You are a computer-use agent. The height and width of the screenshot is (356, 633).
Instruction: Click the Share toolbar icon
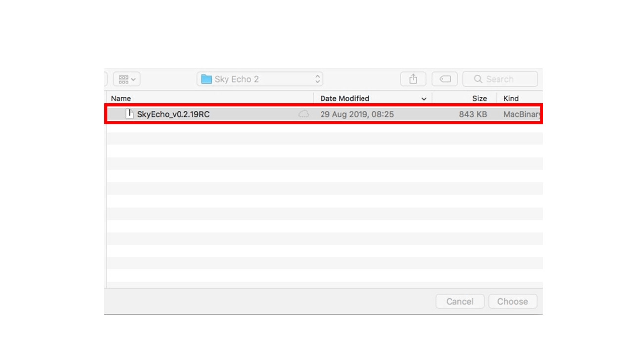point(413,79)
